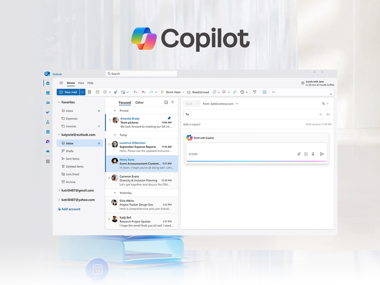Click the To button in compose
Screen dimensions: 380x285
187,114
